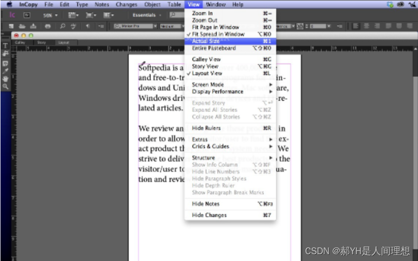The height and width of the screenshot is (261, 418).
Task: Select the Position tool below Type tool
Action: (5, 53)
